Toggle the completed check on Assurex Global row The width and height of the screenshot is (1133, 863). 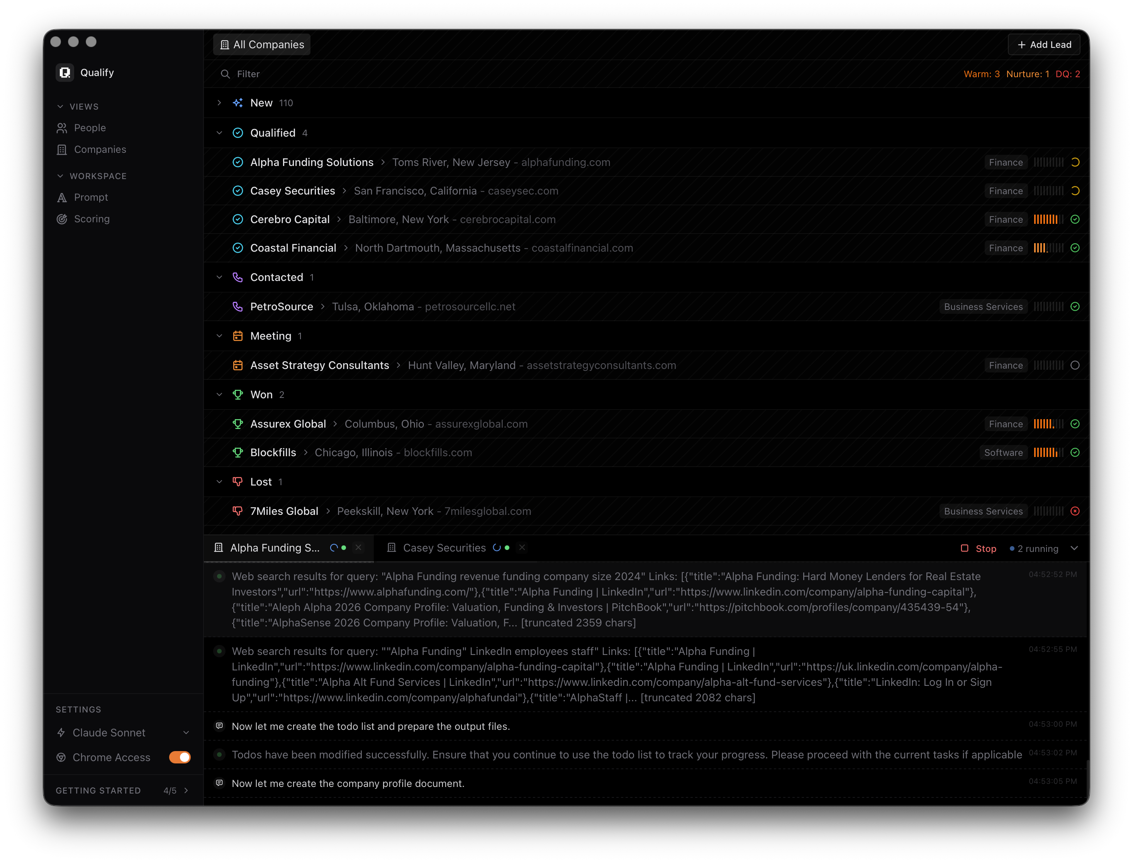pos(1075,424)
